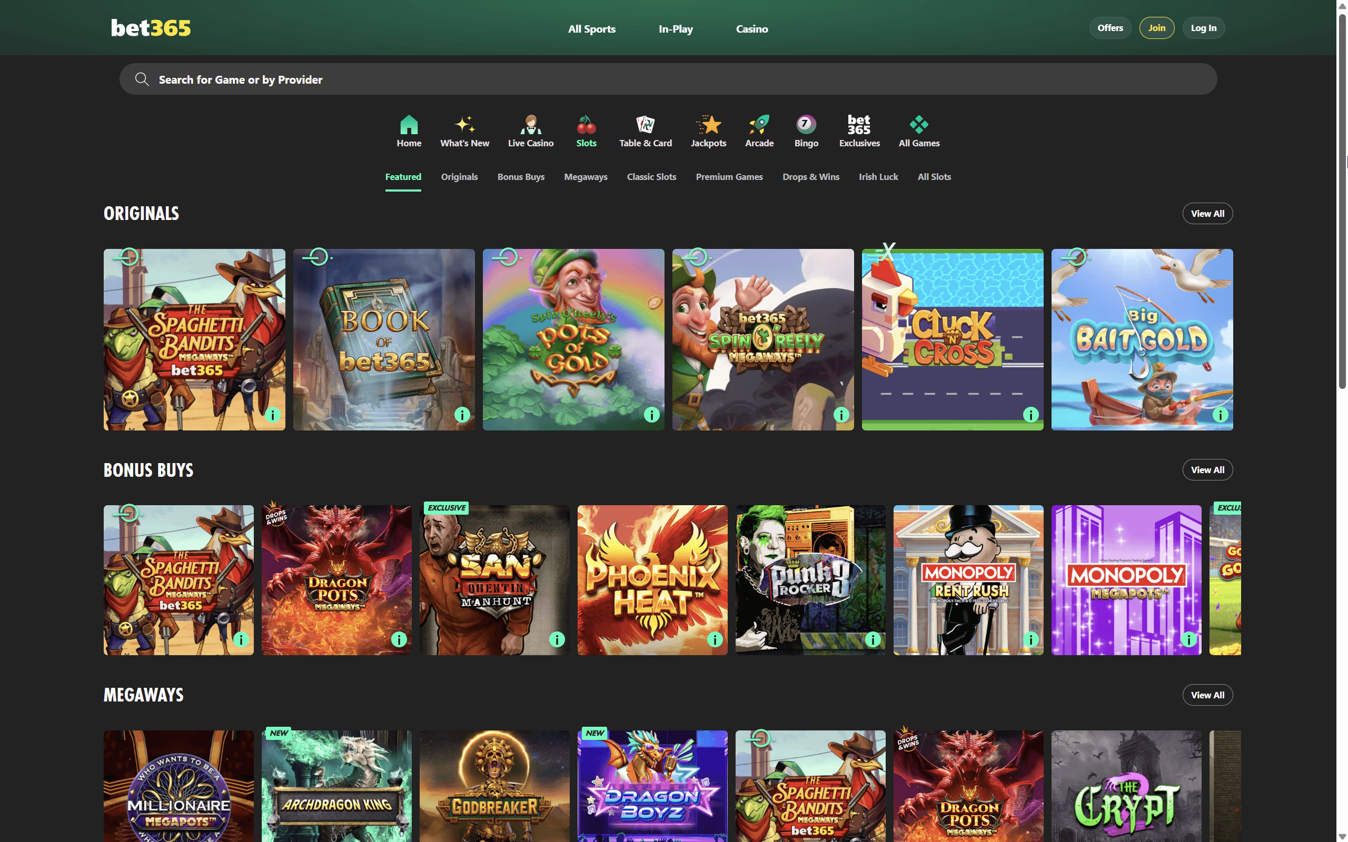Open the Table & Card icon
This screenshot has height=842, width=1348.
pyautogui.click(x=645, y=124)
